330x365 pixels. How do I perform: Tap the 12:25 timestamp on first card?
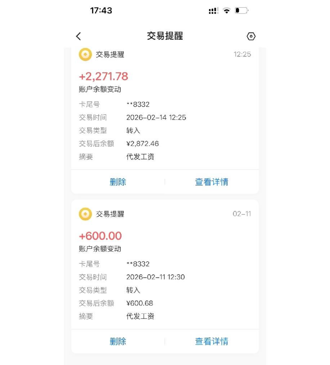tap(242, 54)
